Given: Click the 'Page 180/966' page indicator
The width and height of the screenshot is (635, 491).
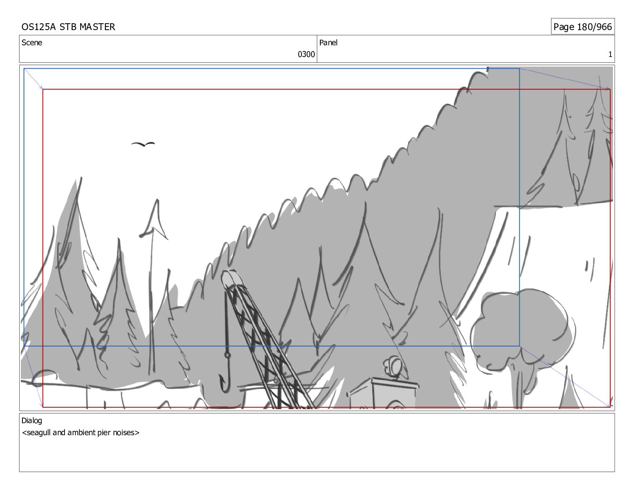Looking at the screenshot, I should pyautogui.click(x=582, y=27).
